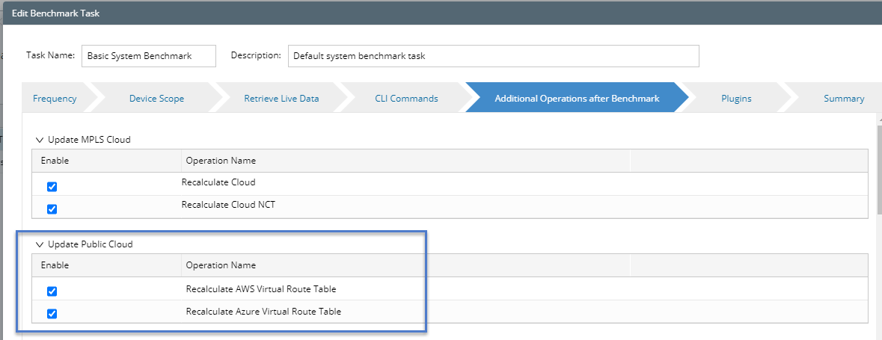Select the CLI Commands tab
This screenshot has height=340, width=882.
click(x=406, y=99)
